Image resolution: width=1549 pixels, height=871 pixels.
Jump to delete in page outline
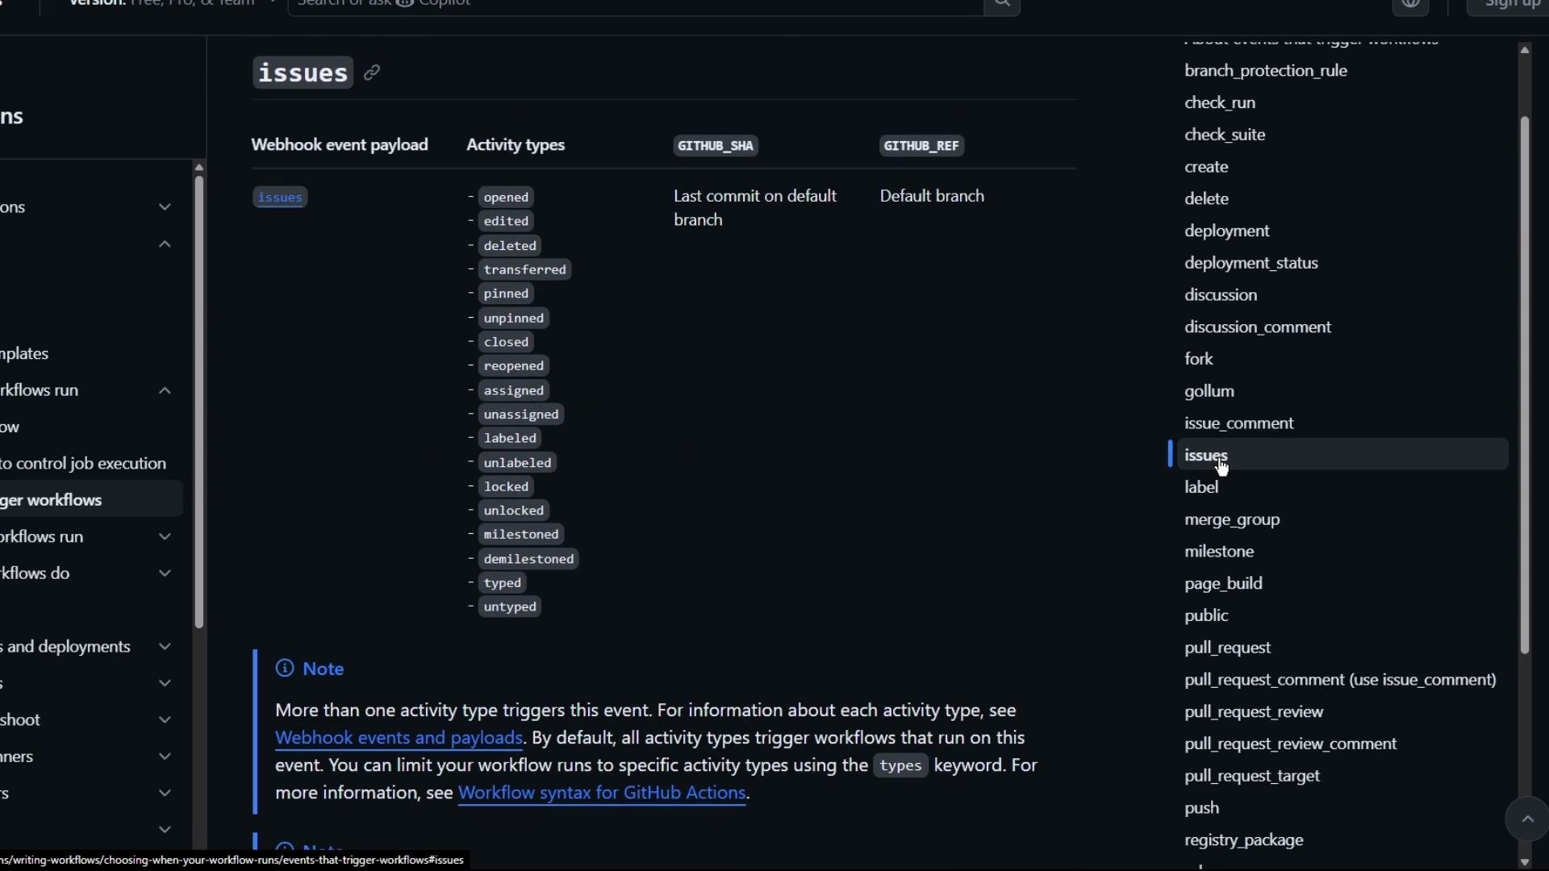1206,199
